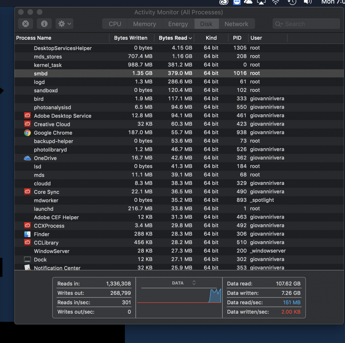Click into the Search field
Image resolution: width=345 pixels, height=343 pixels.
click(306, 24)
